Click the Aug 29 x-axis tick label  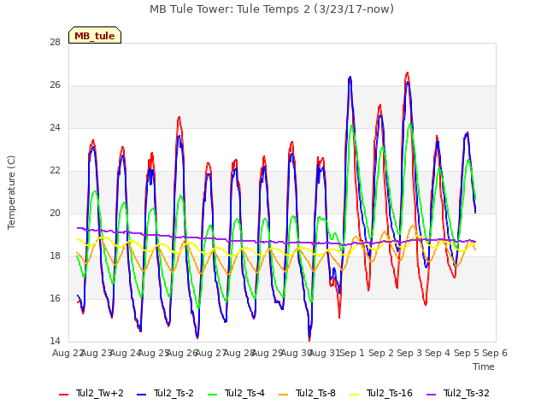click(x=267, y=353)
